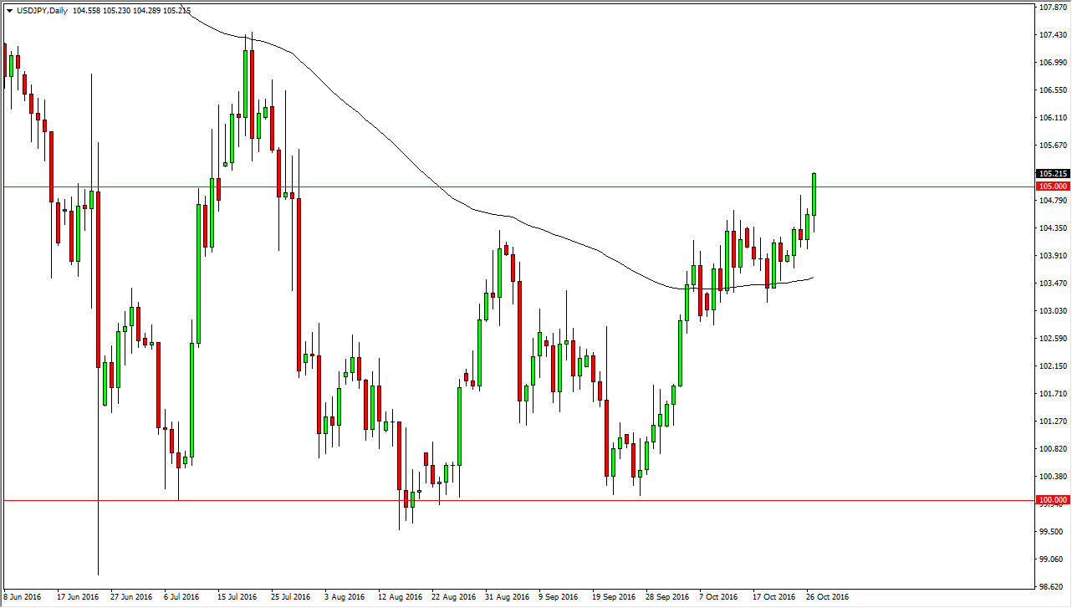This screenshot has height=608, width=1072.
Task: Click the black 105.215 current price tag
Action: click(1051, 174)
